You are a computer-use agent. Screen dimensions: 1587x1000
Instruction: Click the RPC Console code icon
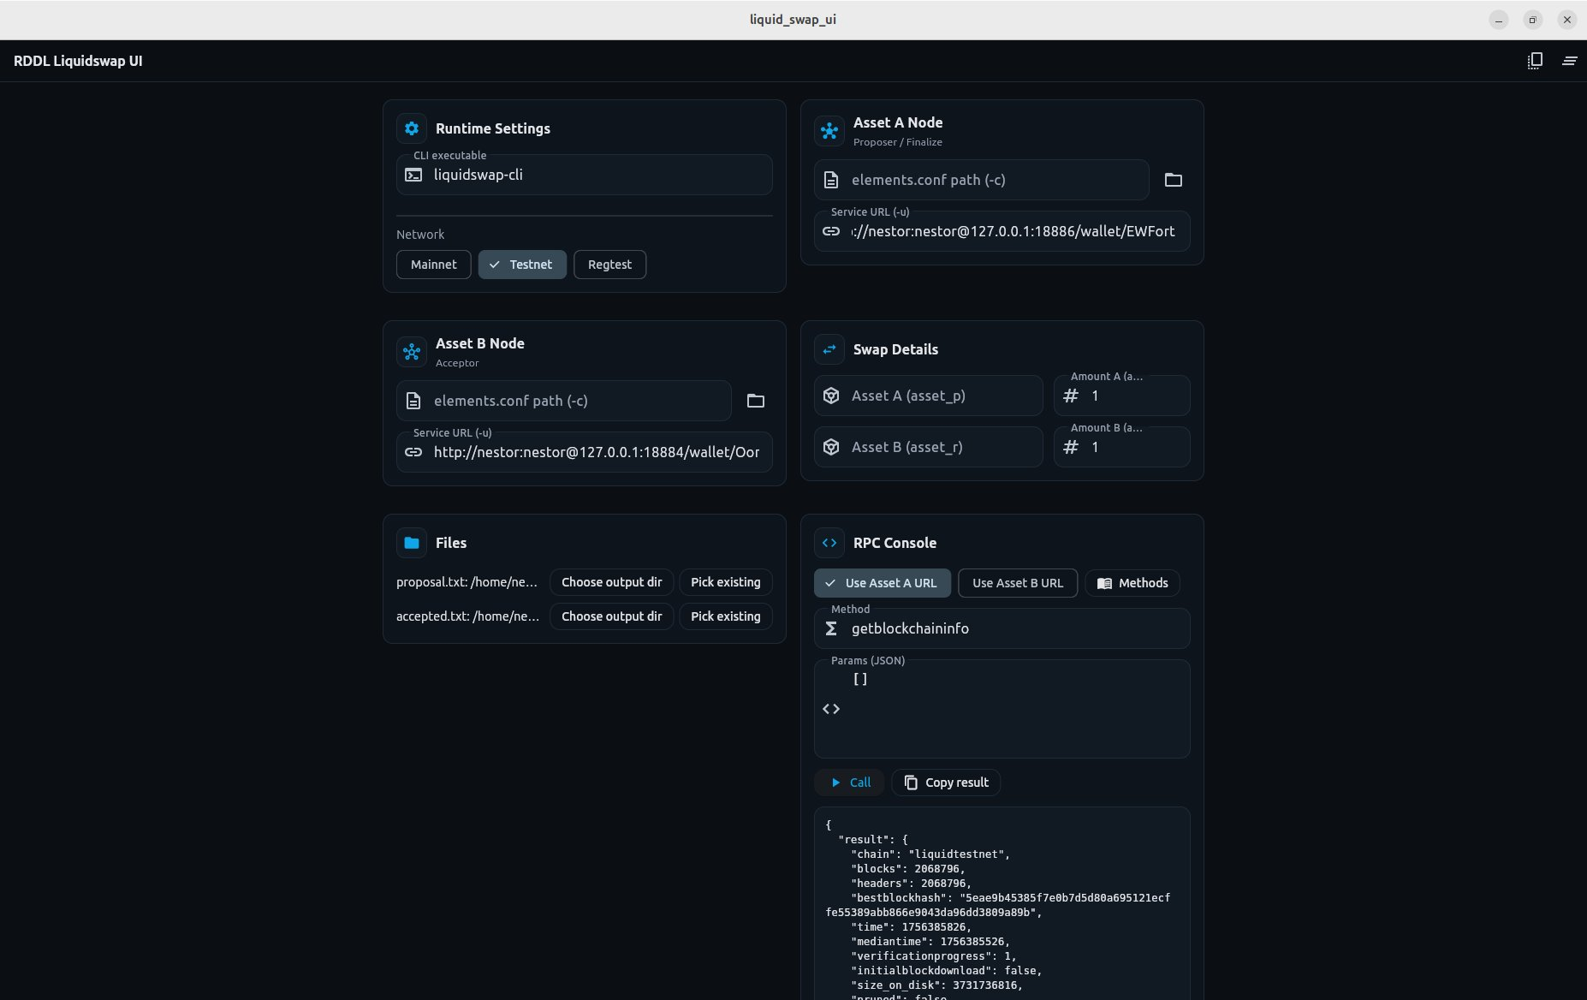pos(829,543)
